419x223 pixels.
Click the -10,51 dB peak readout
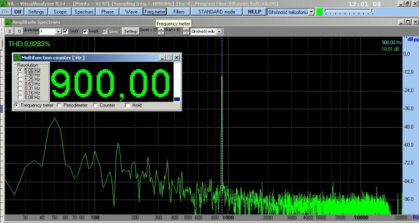coord(389,49)
